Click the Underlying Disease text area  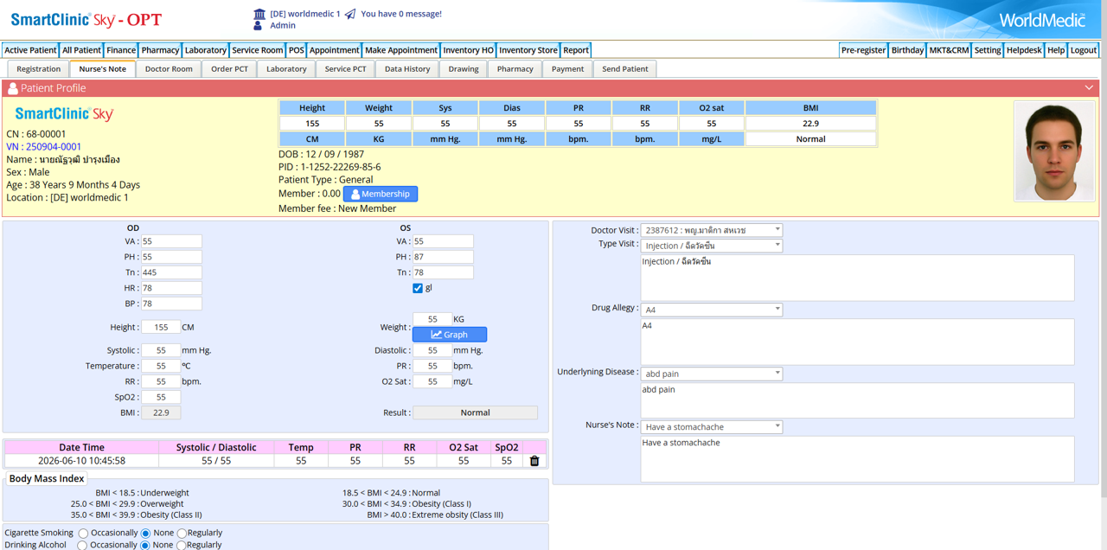pos(857,400)
